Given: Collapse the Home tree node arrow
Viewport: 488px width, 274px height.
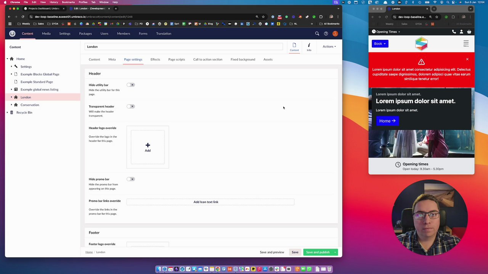Looking at the screenshot, I should tap(7, 59).
